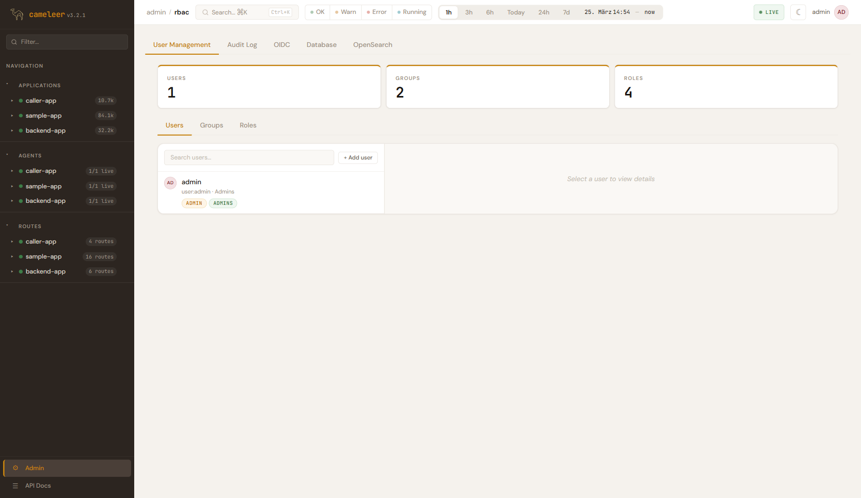
Task: Toggle dark mode with the moon icon
Action: coord(798,12)
